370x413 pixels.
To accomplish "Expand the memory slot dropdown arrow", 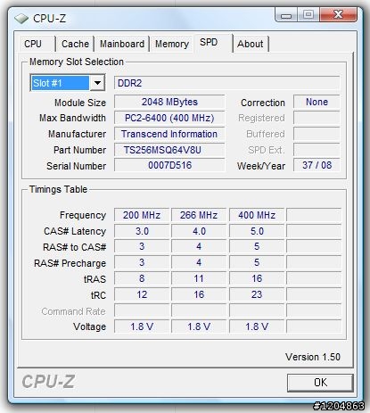I will pyautogui.click(x=97, y=83).
